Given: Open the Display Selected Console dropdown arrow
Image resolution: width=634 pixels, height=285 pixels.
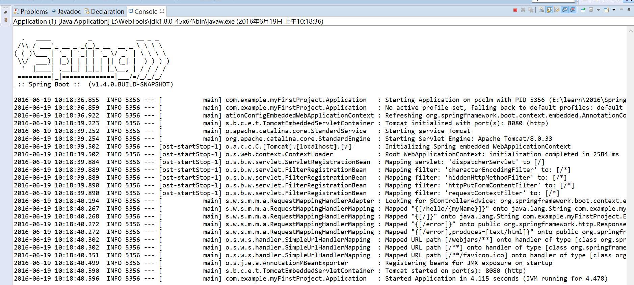Looking at the screenshot, I should click(598, 10).
